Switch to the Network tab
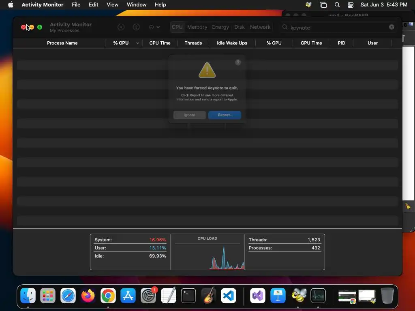415x311 pixels. [260, 27]
